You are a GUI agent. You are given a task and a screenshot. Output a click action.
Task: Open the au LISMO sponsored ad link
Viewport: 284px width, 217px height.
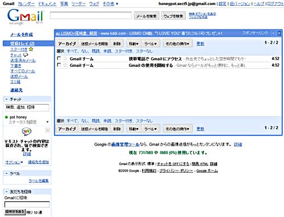[76, 33]
